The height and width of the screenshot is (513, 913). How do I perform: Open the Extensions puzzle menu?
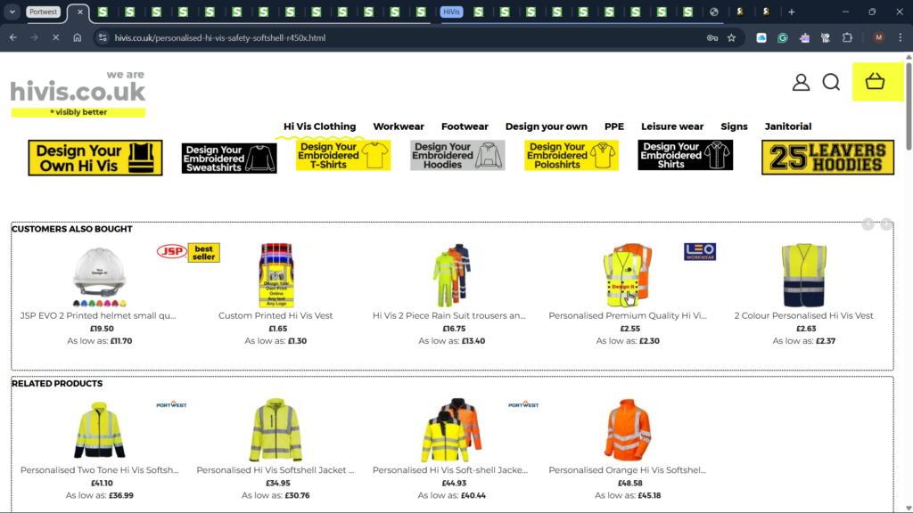click(847, 37)
